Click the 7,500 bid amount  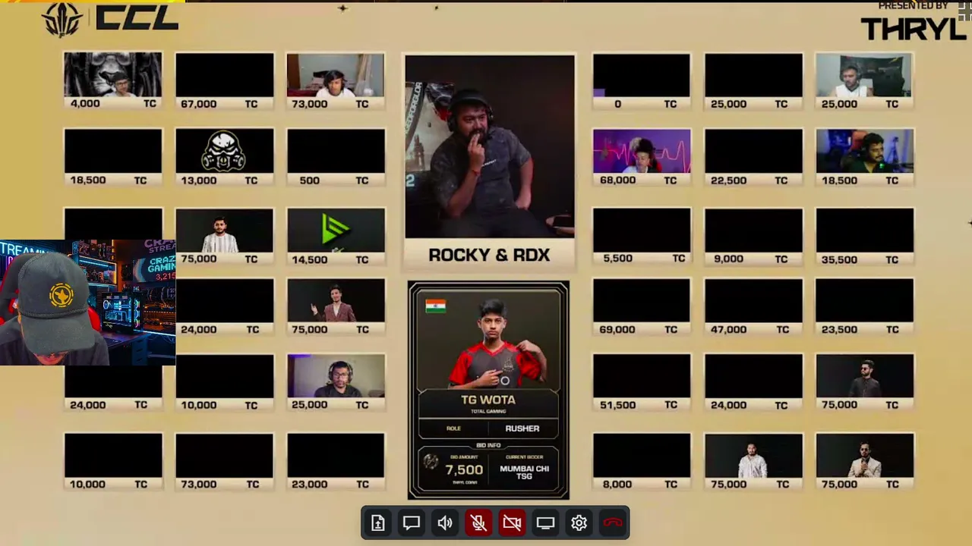[464, 469]
